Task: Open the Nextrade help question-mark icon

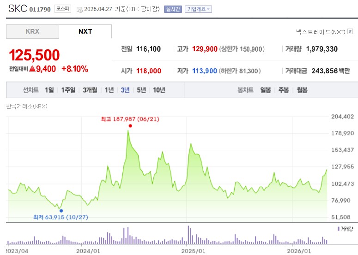Action: (x=350, y=31)
